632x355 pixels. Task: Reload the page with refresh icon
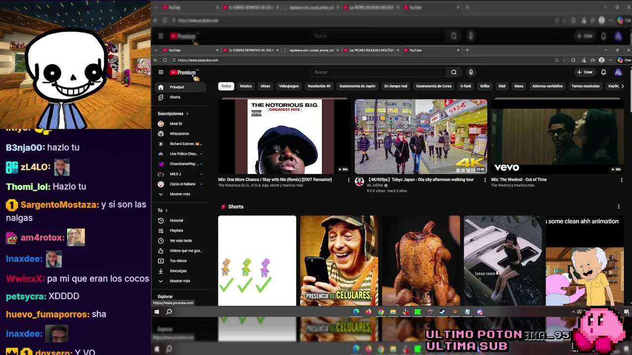[164, 60]
